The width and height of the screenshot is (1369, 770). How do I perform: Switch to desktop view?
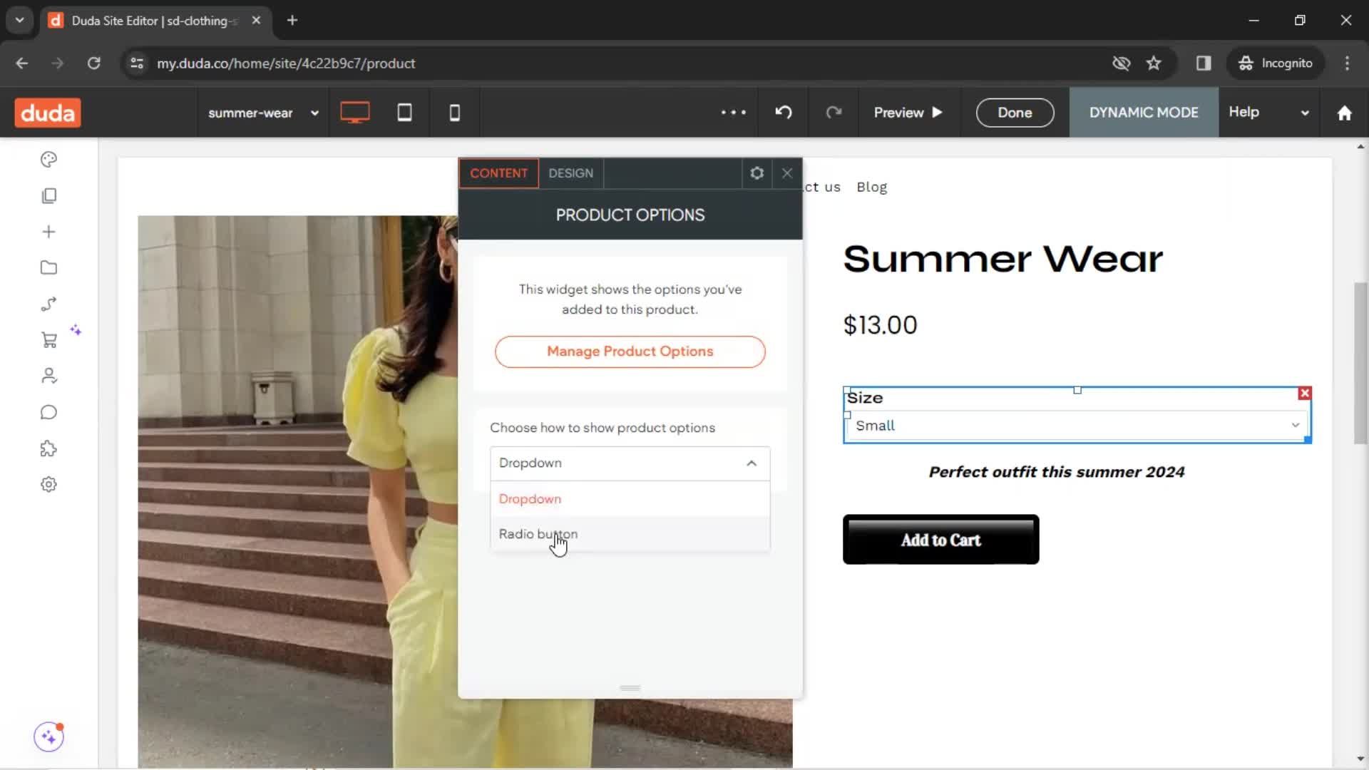pyautogui.click(x=354, y=113)
